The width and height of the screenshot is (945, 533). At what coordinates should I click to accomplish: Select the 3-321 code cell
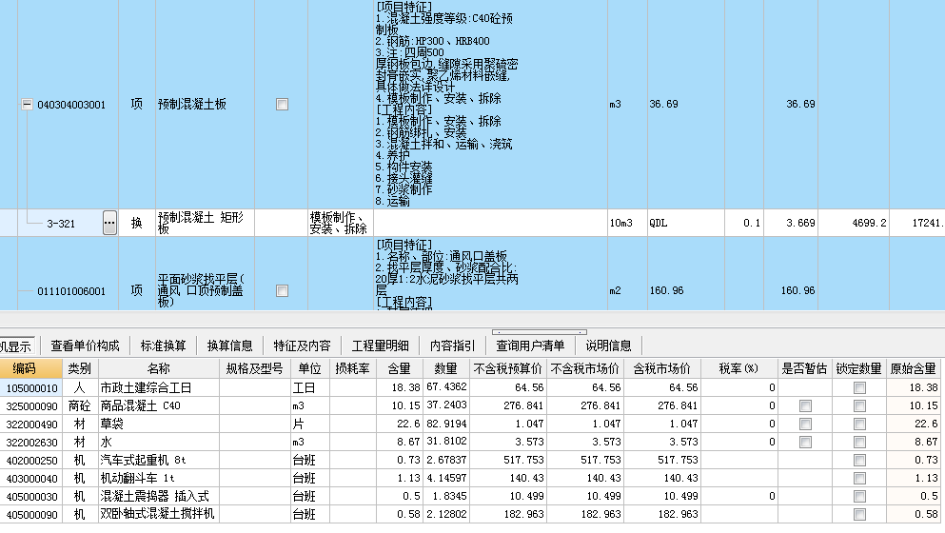pos(61,224)
